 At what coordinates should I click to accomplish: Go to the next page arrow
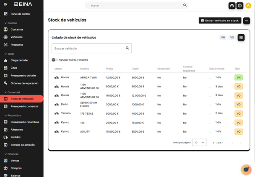click(x=241, y=143)
